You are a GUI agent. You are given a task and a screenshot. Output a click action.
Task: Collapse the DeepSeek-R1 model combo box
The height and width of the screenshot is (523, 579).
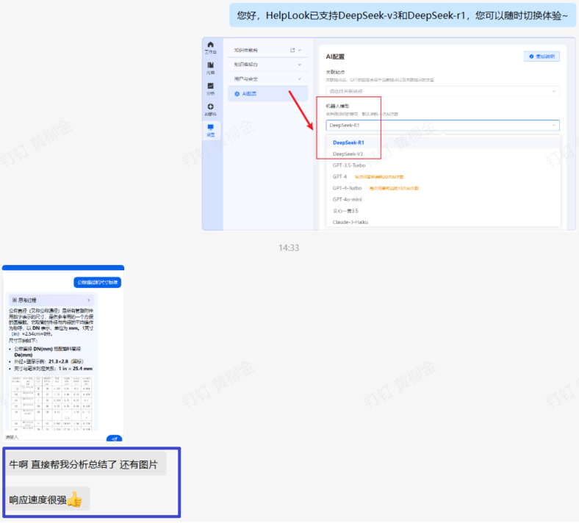(442, 126)
